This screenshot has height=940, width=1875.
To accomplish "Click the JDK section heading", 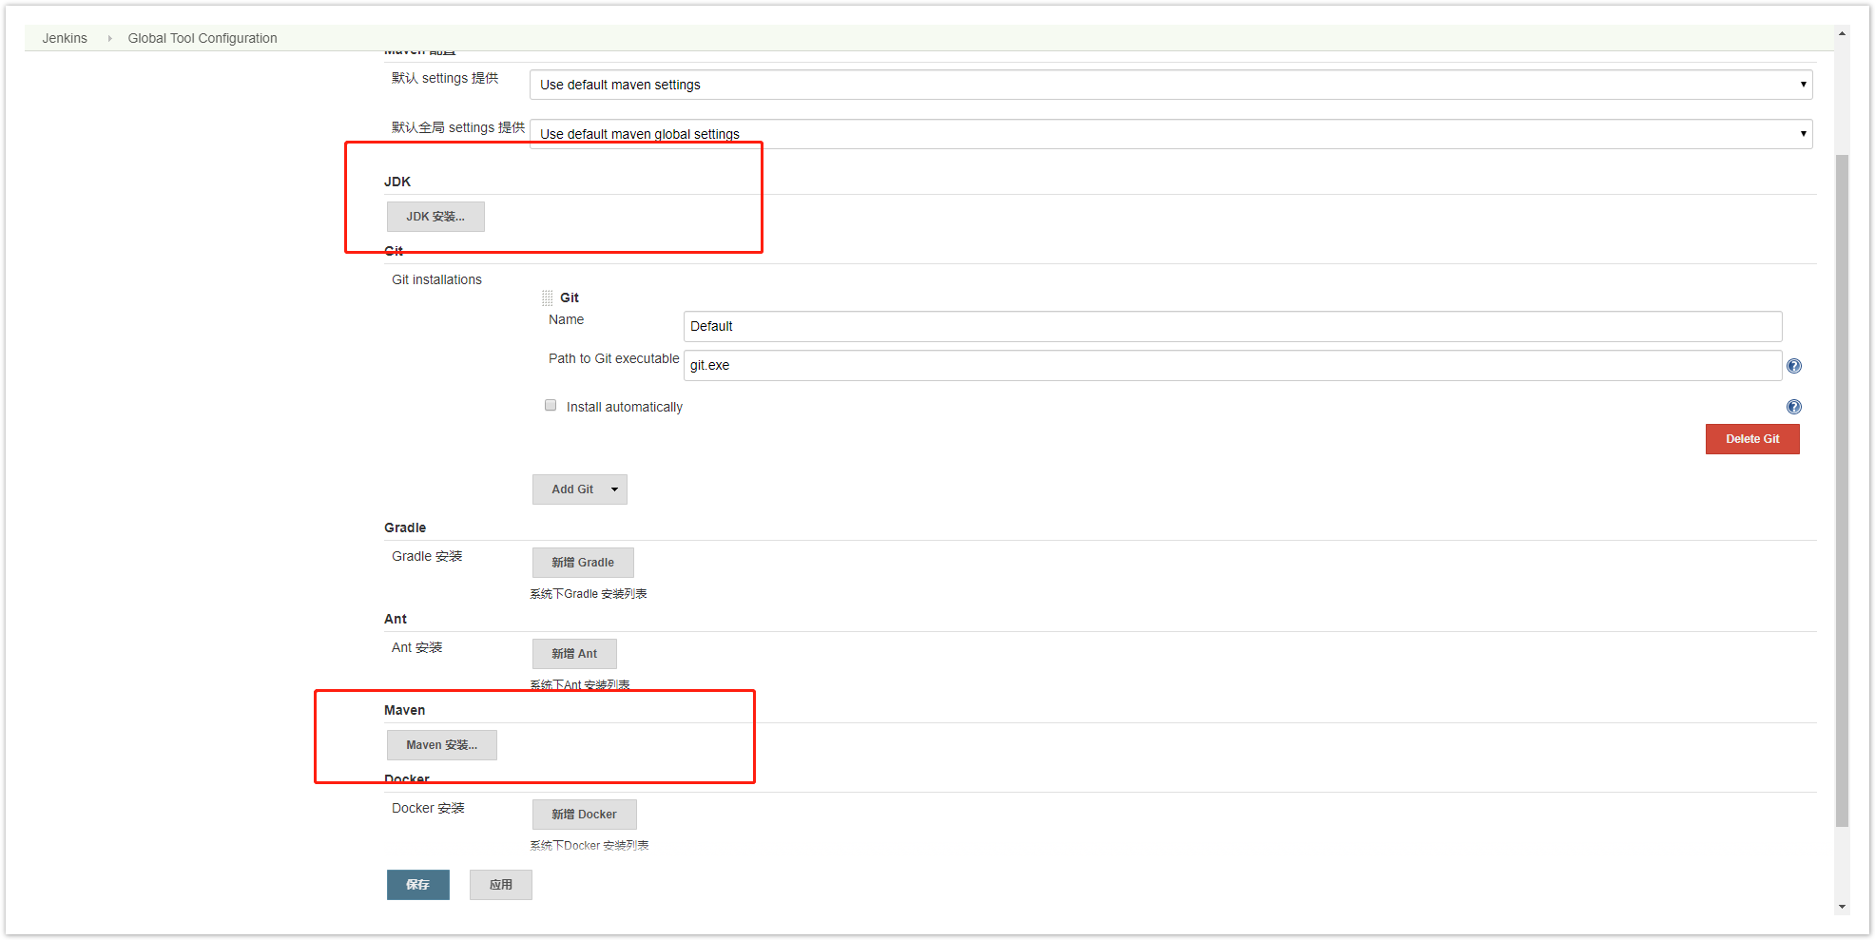I will (x=397, y=182).
